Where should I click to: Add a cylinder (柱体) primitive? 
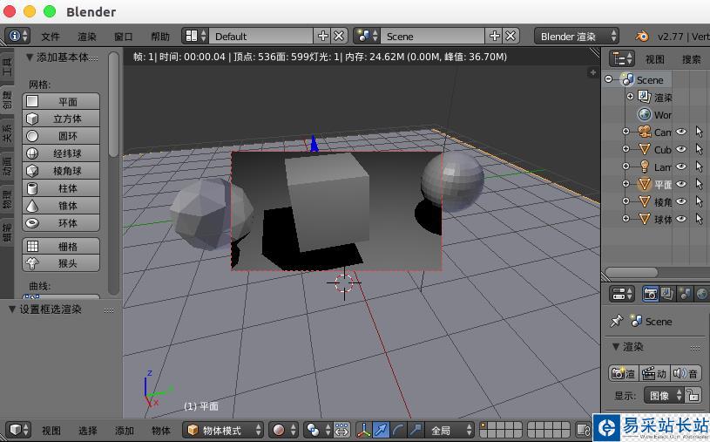pyautogui.click(x=61, y=188)
